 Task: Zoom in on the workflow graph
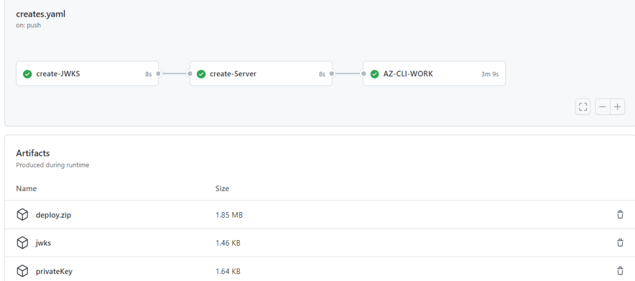click(x=618, y=107)
